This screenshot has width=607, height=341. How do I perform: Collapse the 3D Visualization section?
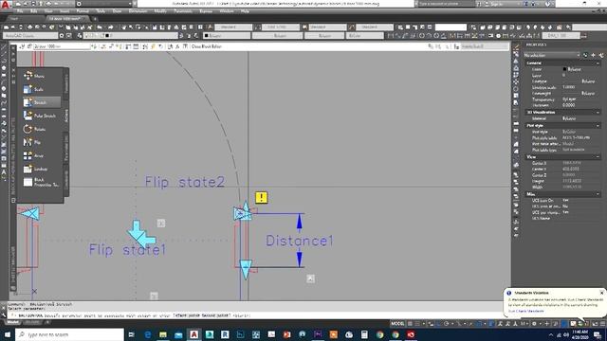pos(598,112)
